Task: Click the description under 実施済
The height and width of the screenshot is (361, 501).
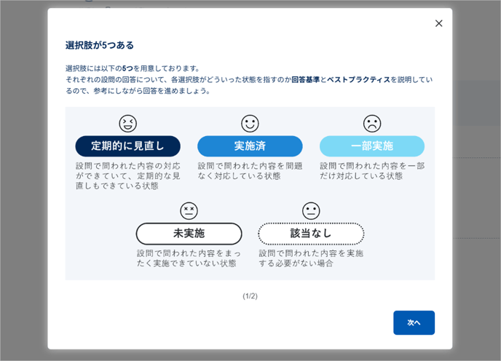Action: click(x=250, y=171)
